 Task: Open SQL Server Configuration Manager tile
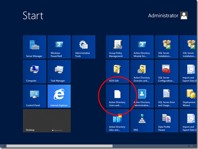167,71
